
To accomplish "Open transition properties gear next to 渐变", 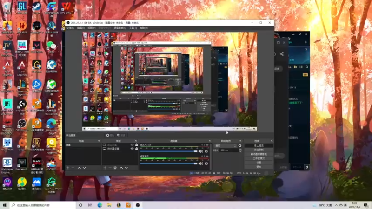I will tap(240, 146).
